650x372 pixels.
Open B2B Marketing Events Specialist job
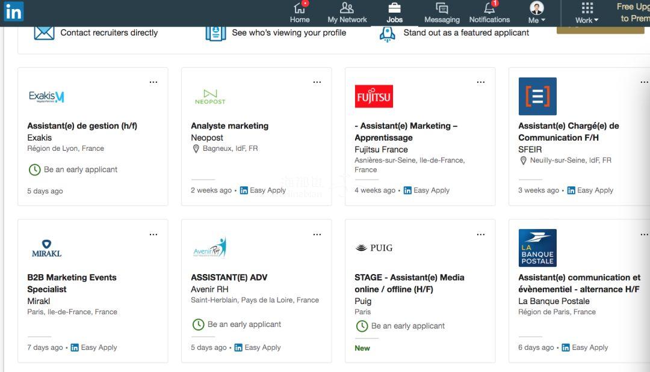coord(72,283)
